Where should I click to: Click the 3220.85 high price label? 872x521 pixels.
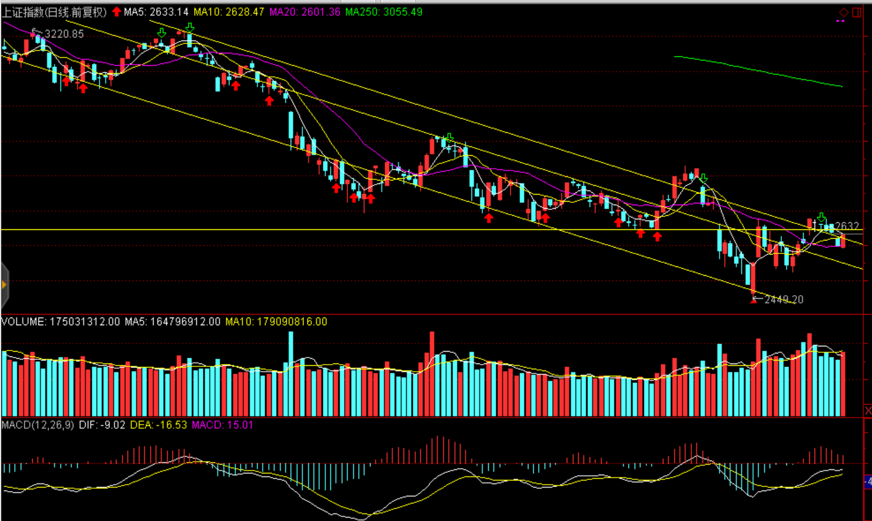(64, 34)
